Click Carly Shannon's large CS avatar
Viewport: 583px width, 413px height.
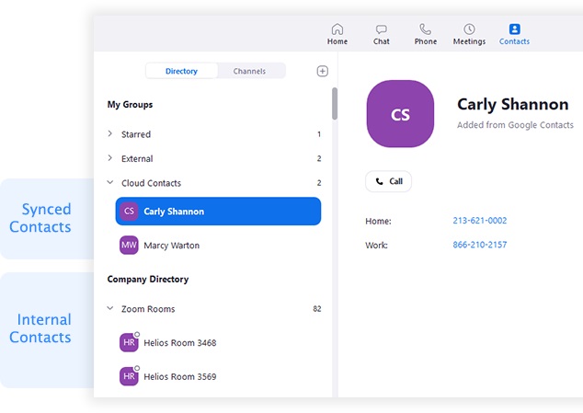(x=400, y=114)
